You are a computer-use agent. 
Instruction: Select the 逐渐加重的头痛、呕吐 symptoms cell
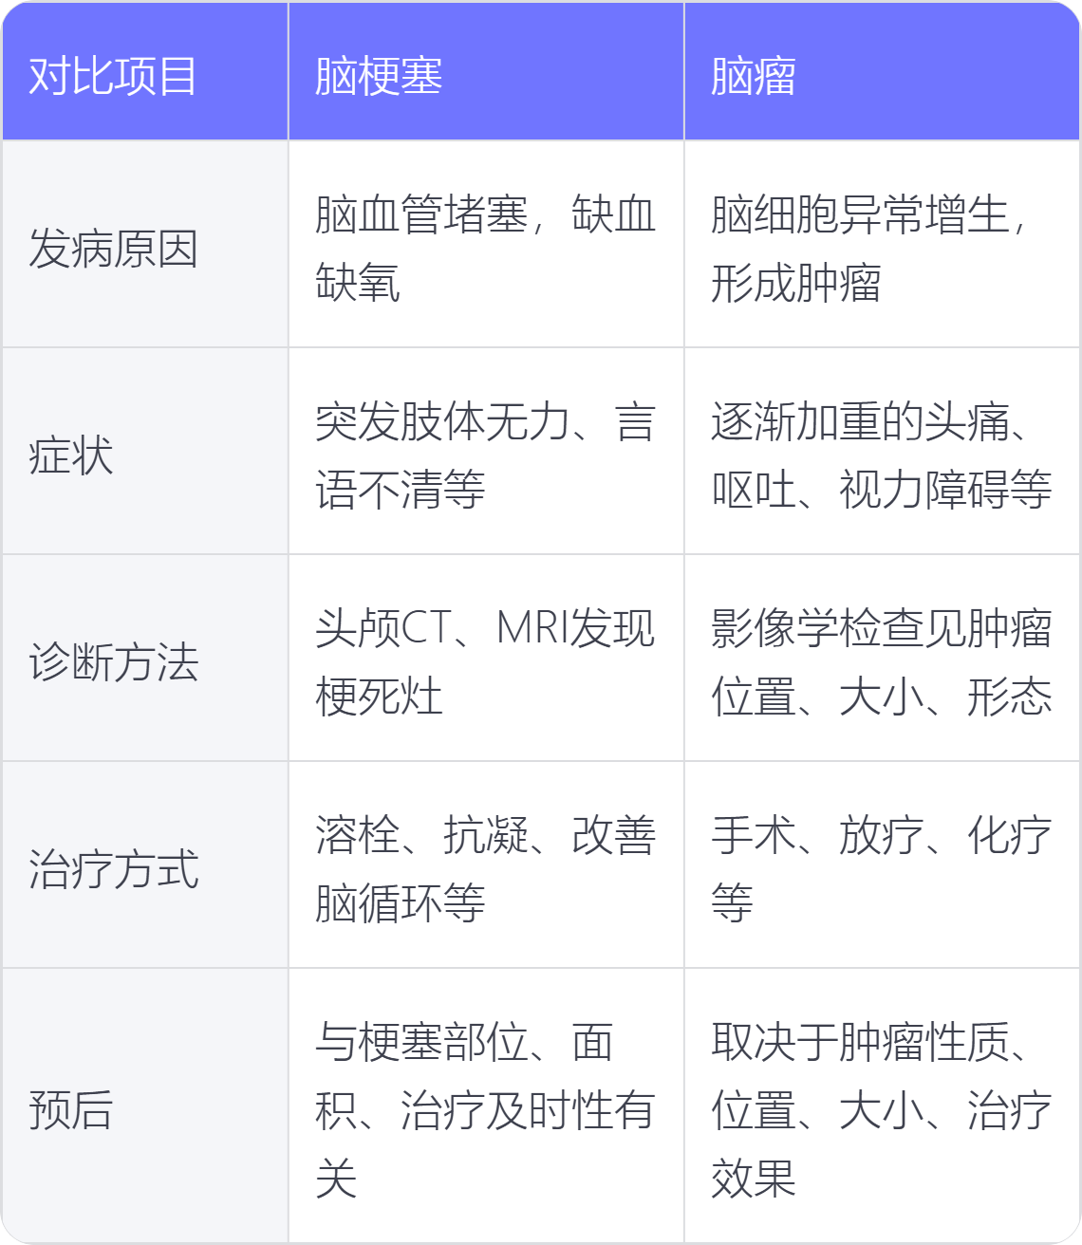pyautogui.click(x=881, y=455)
